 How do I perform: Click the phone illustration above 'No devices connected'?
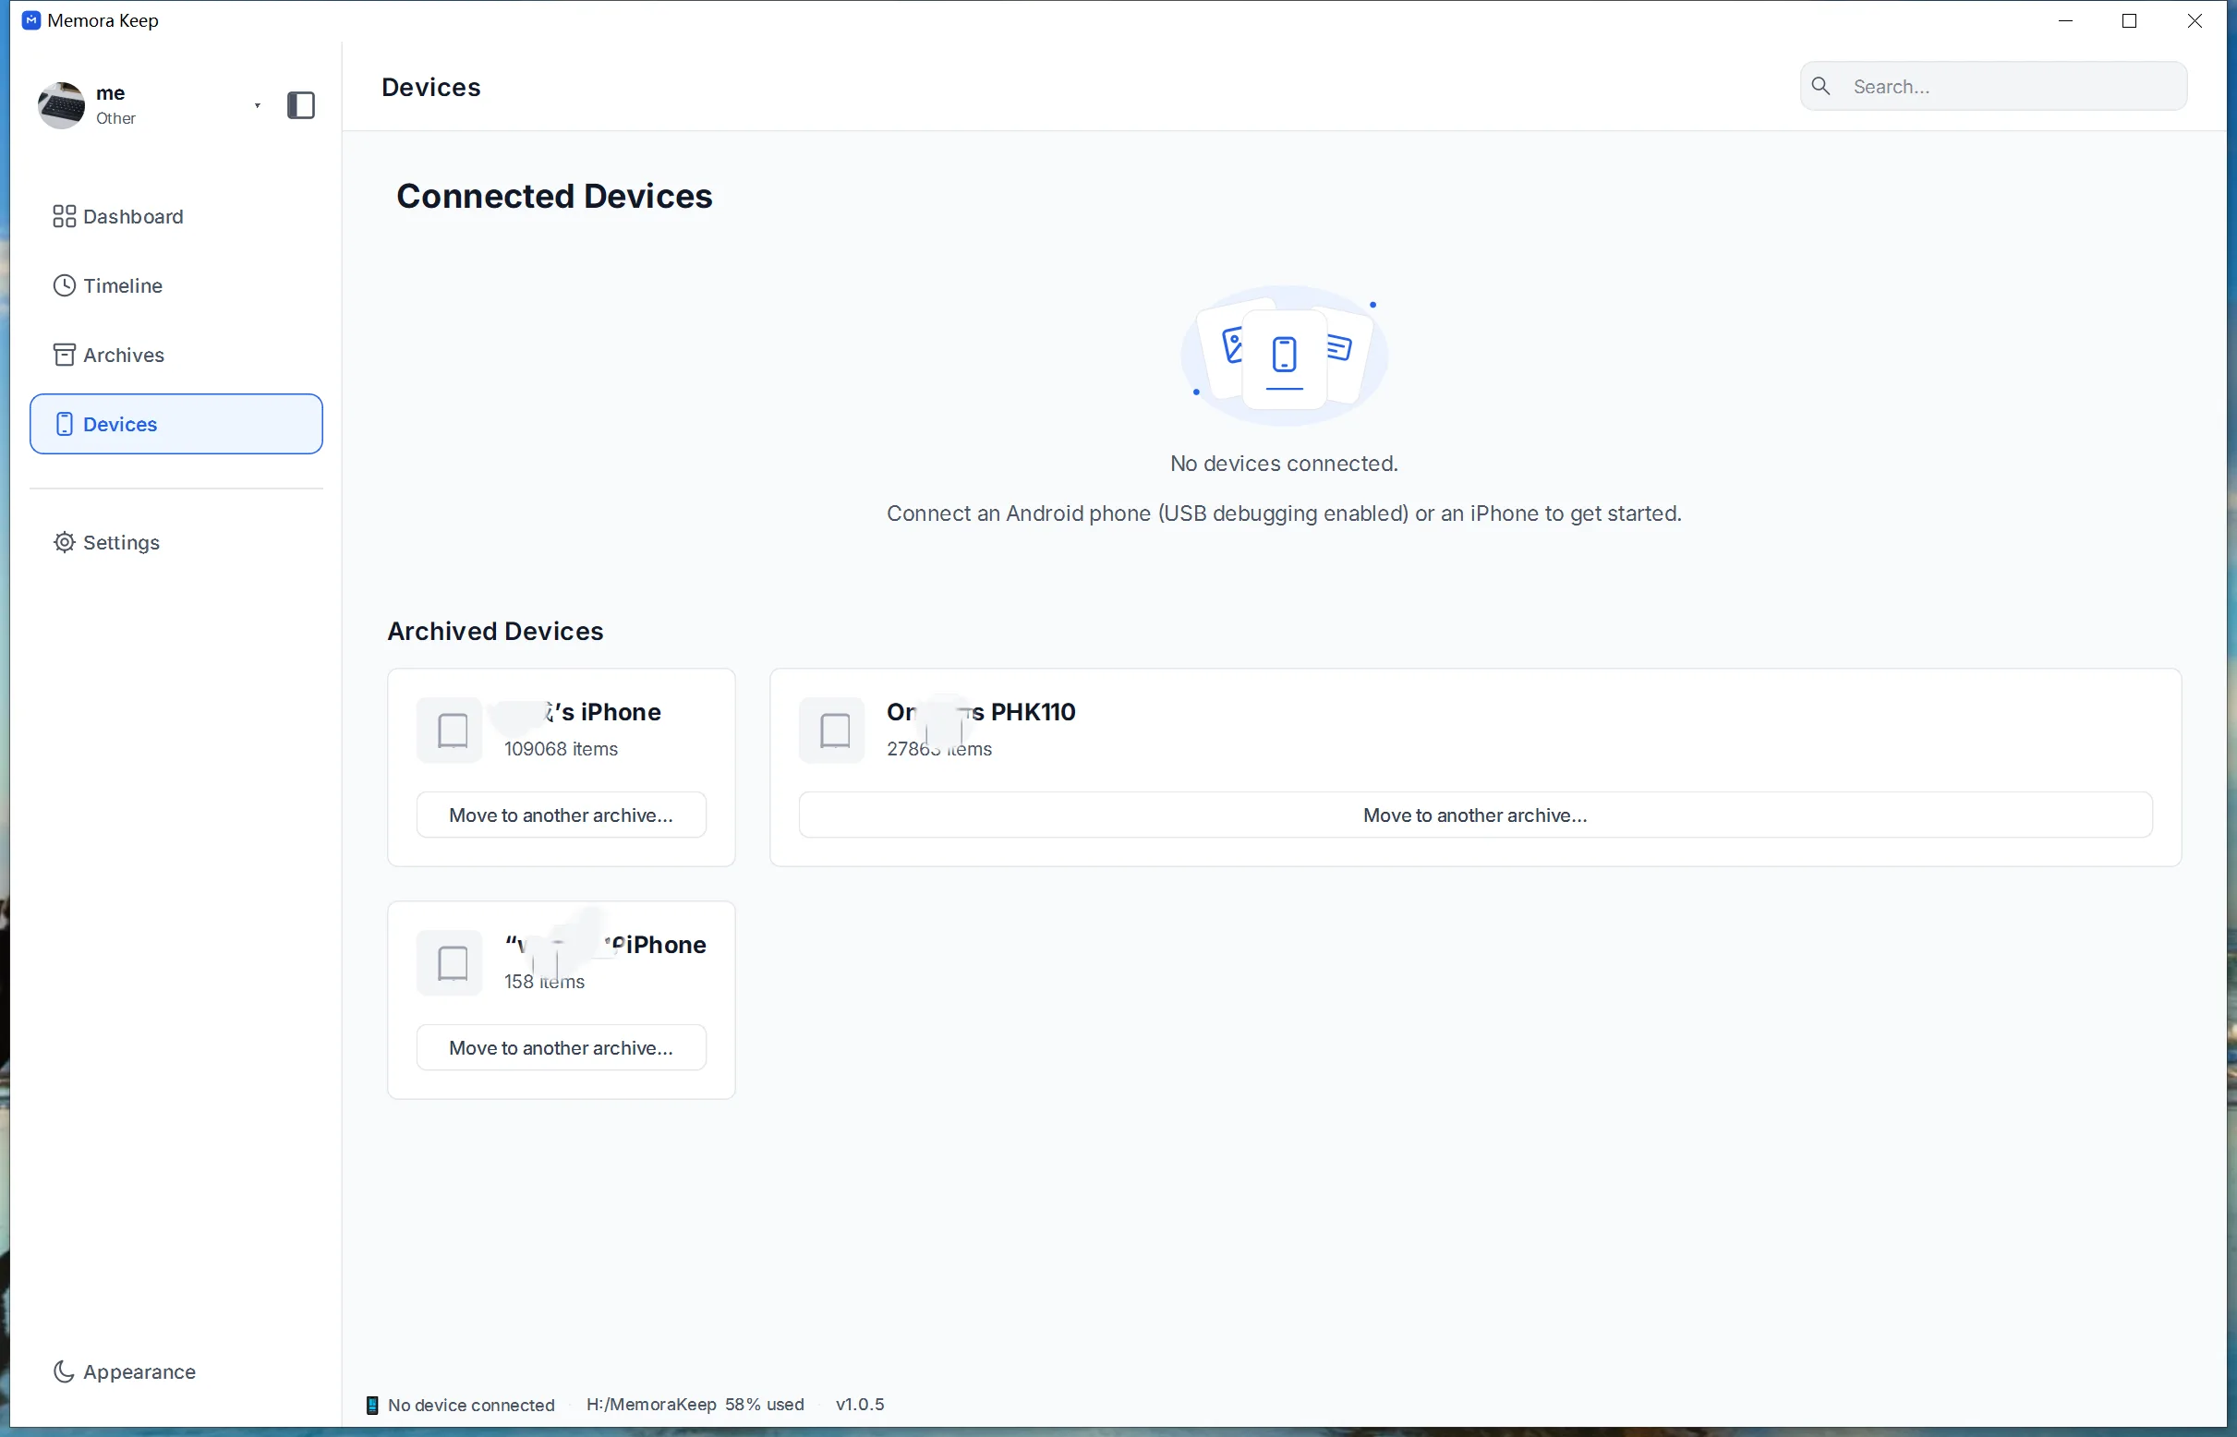[1284, 356]
